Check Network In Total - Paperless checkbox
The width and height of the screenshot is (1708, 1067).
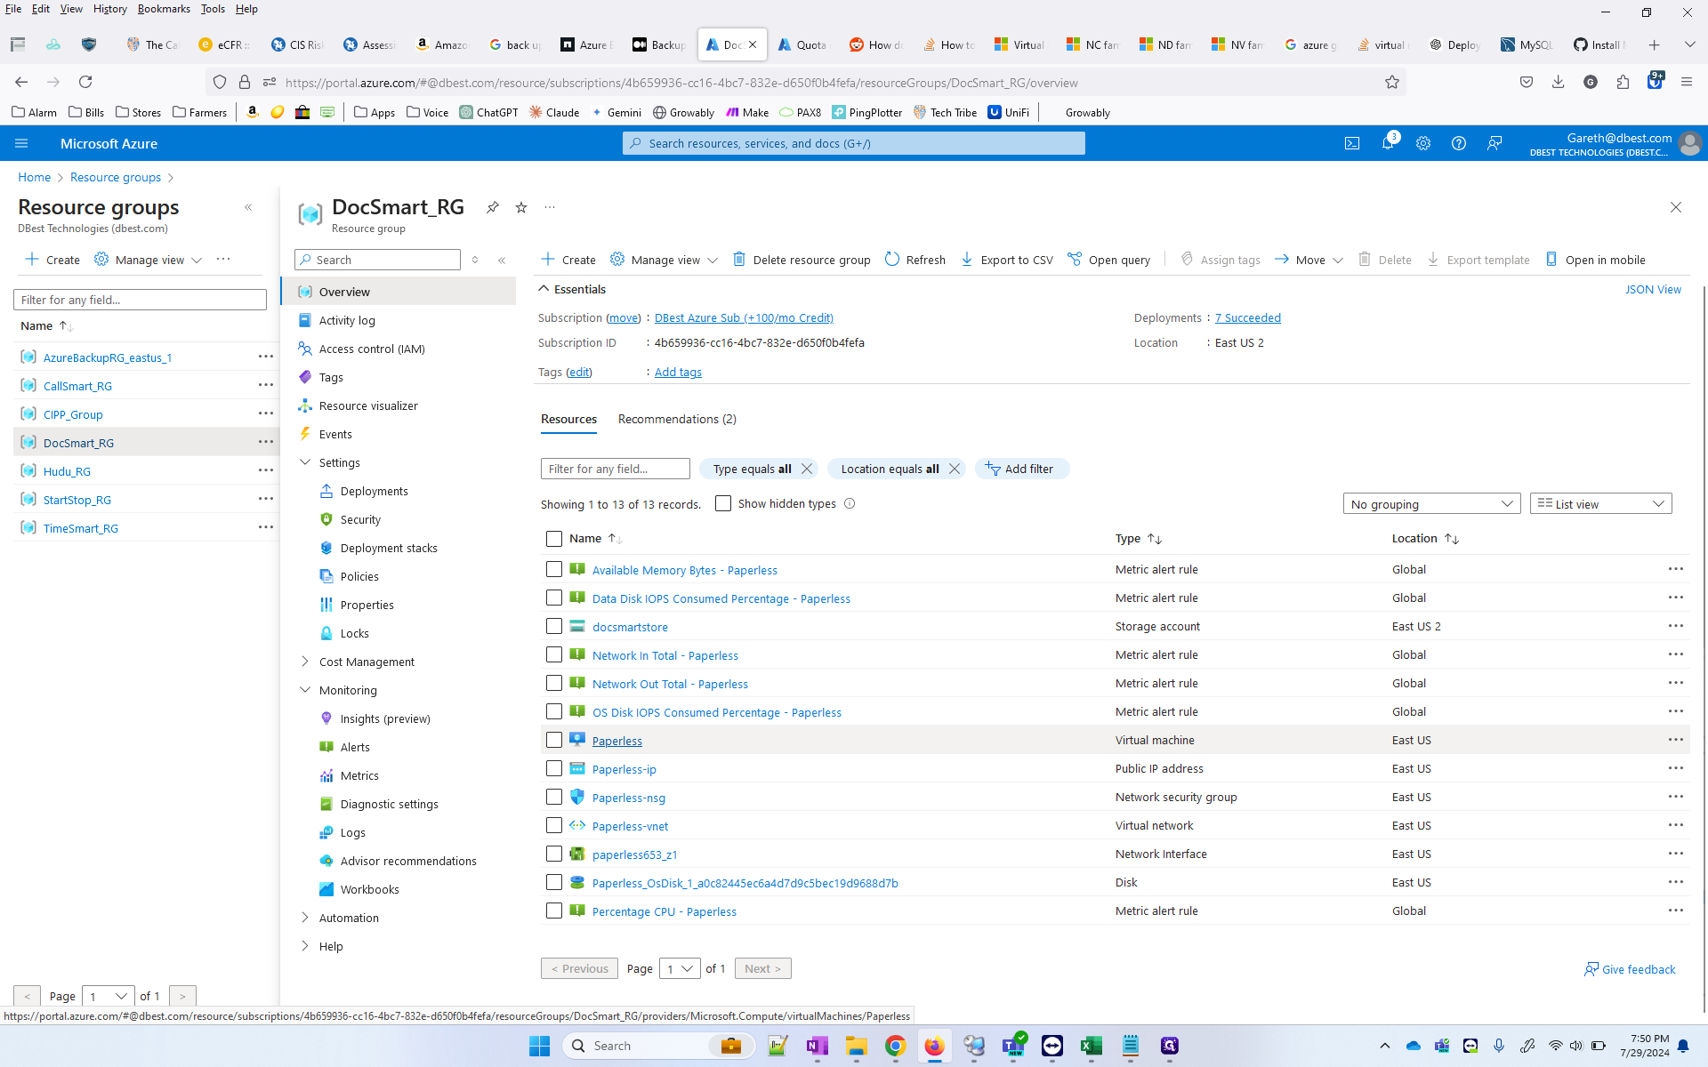tap(554, 654)
